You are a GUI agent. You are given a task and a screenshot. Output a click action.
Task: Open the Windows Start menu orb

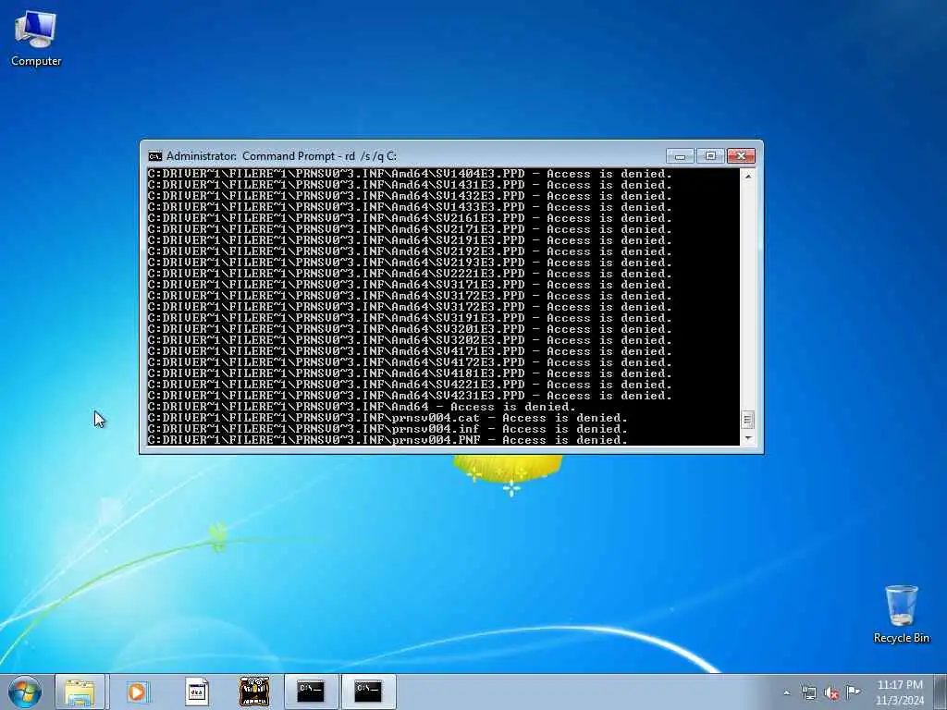(x=25, y=692)
